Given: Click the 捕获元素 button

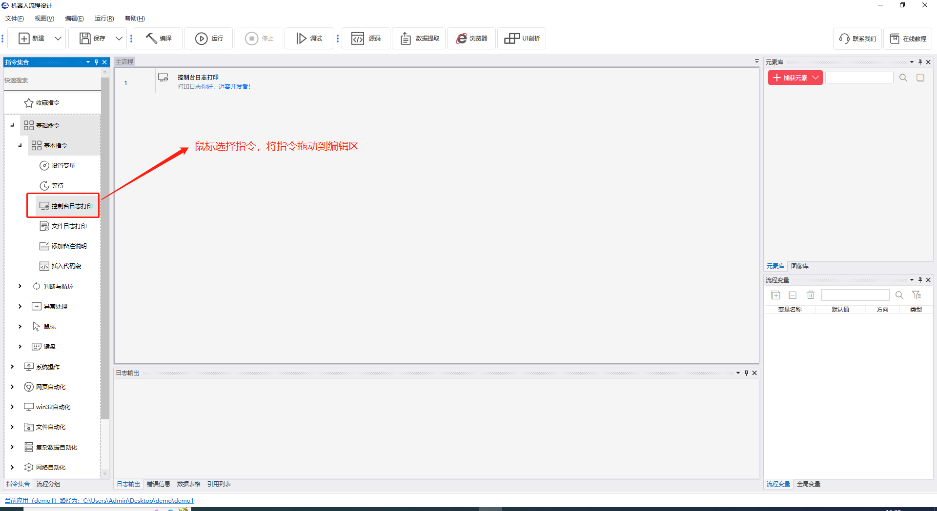Looking at the screenshot, I should (x=790, y=78).
